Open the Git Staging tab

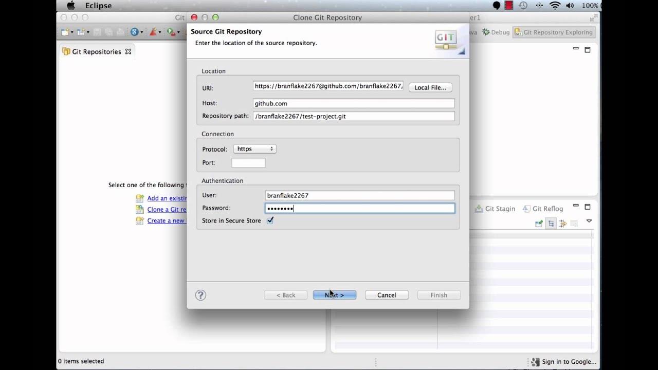tap(495, 209)
